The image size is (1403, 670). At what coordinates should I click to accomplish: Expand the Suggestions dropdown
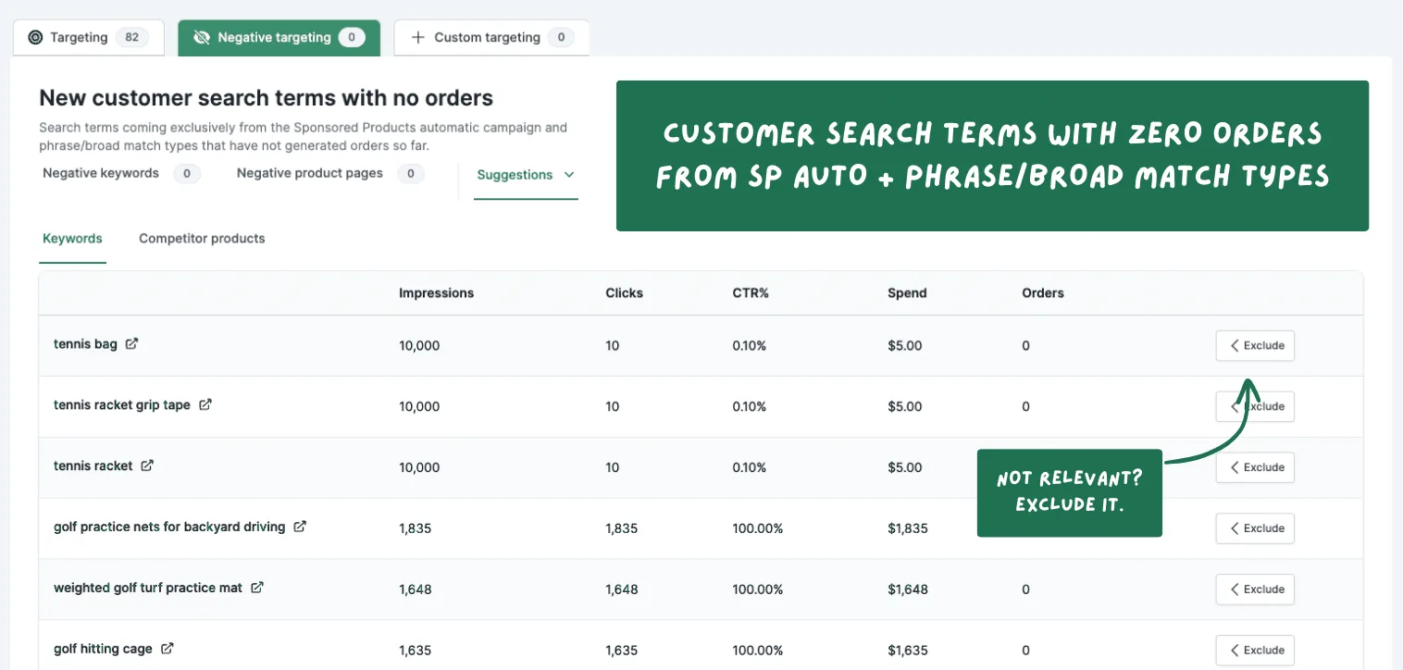coord(526,175)
